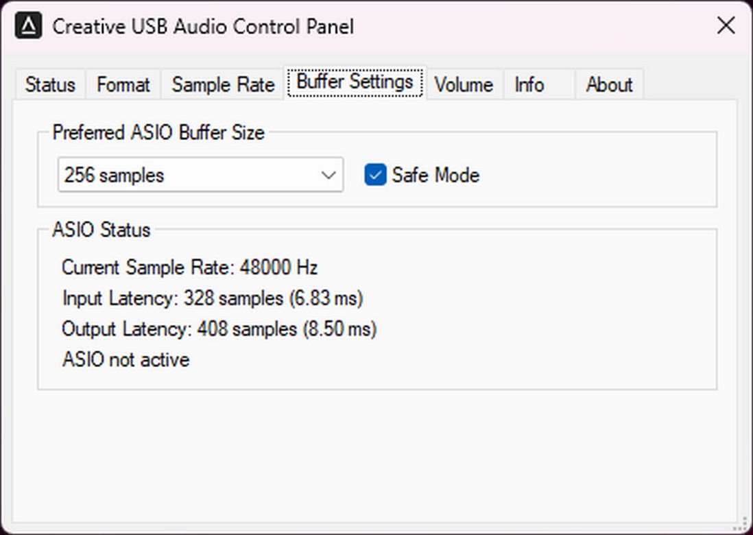The height and width of the screenshot is (535, 753).
Task: Click the Safe Mode label text
Action: (435, 175)
